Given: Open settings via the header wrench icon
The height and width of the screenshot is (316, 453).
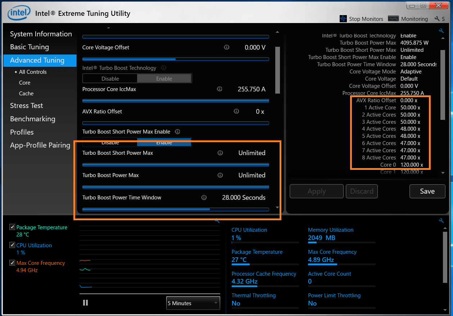Looking at the screenshot, I should 437,19.
